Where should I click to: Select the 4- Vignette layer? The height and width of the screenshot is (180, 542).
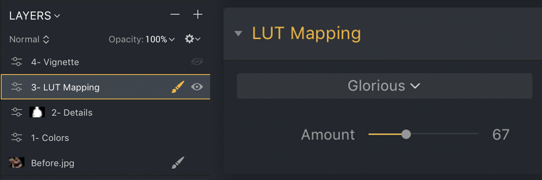click(55, 62)
